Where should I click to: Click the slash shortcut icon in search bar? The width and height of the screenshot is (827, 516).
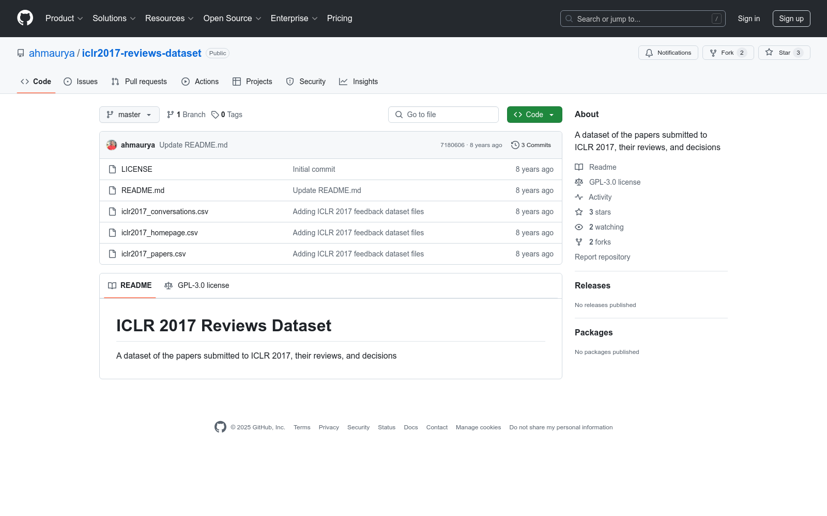click(x=716, y=19)
